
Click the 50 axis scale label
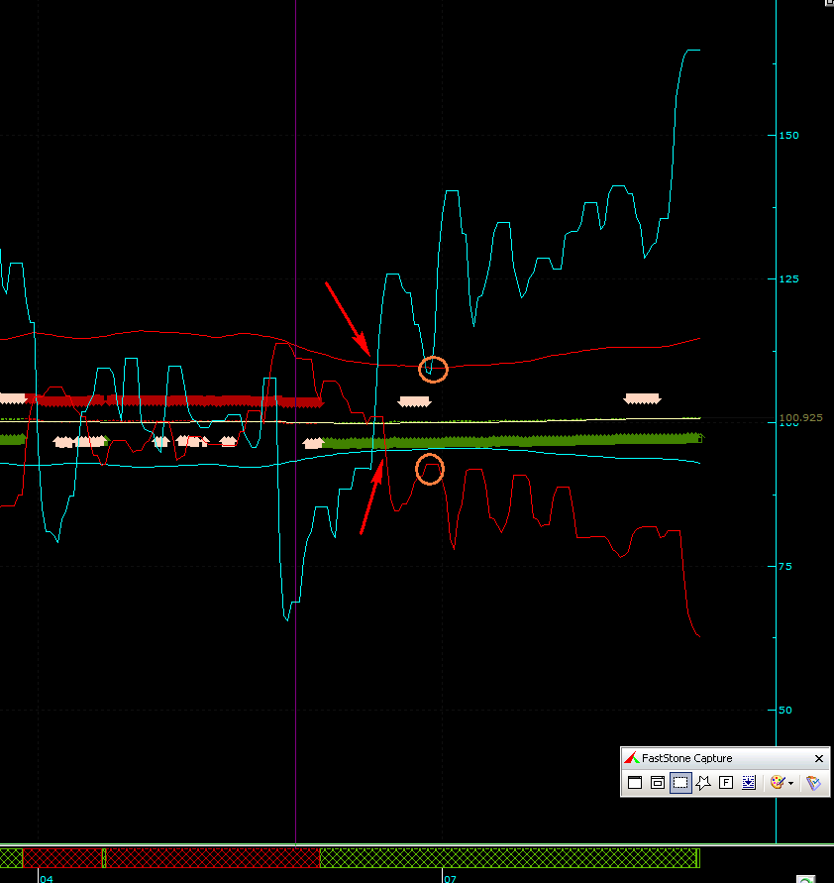click(x=785, y=711)
